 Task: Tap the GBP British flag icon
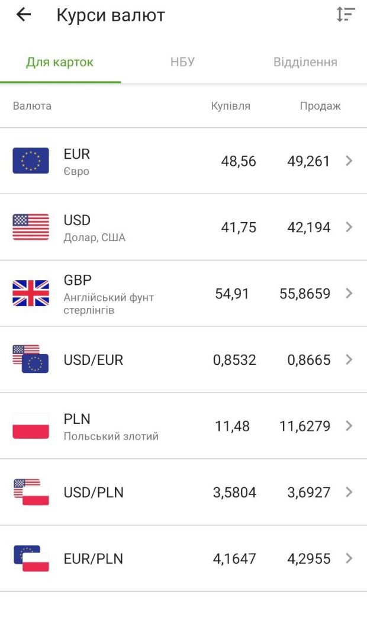click(x=31, y=293)
